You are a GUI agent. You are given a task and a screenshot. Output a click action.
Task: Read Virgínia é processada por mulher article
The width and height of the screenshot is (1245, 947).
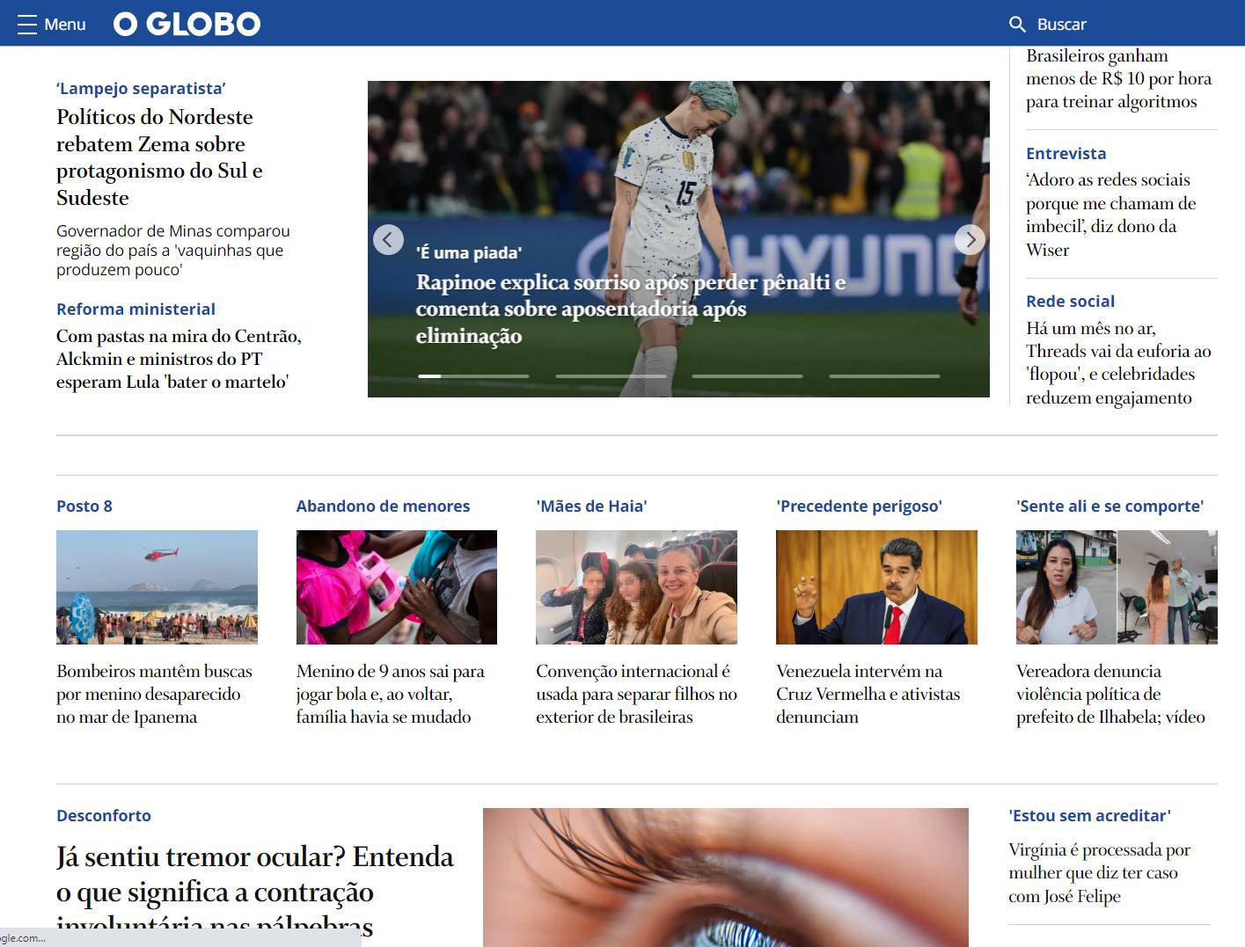pos(1099,872)
